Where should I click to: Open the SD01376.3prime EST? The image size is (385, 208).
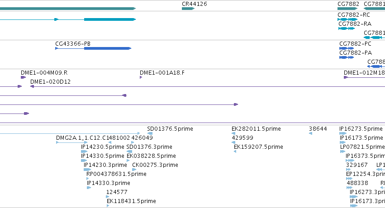[x=129, y=151]
